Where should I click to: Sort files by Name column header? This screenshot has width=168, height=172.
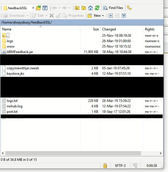[7, 29]
